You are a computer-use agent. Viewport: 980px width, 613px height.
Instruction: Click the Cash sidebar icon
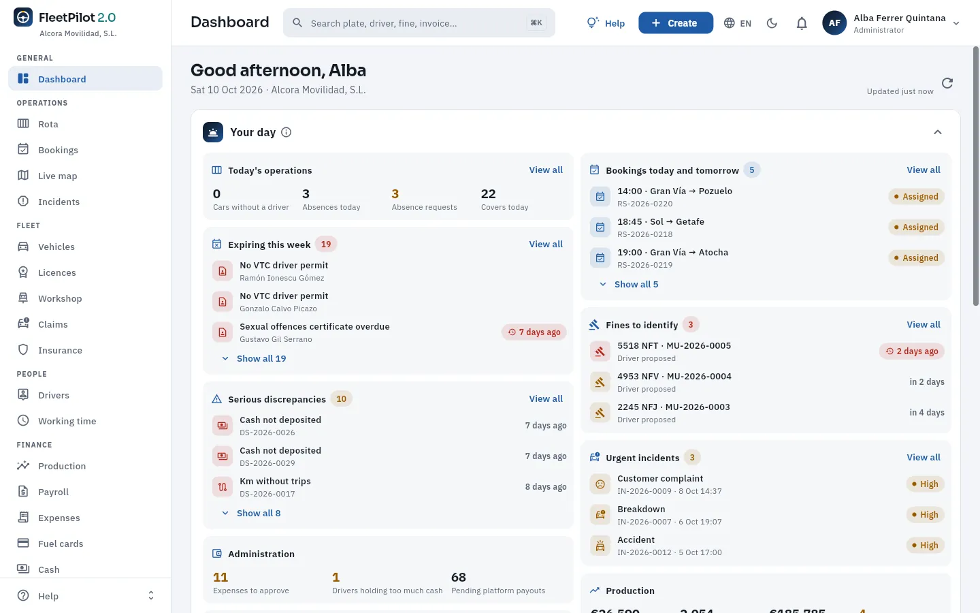coord(23,569)
